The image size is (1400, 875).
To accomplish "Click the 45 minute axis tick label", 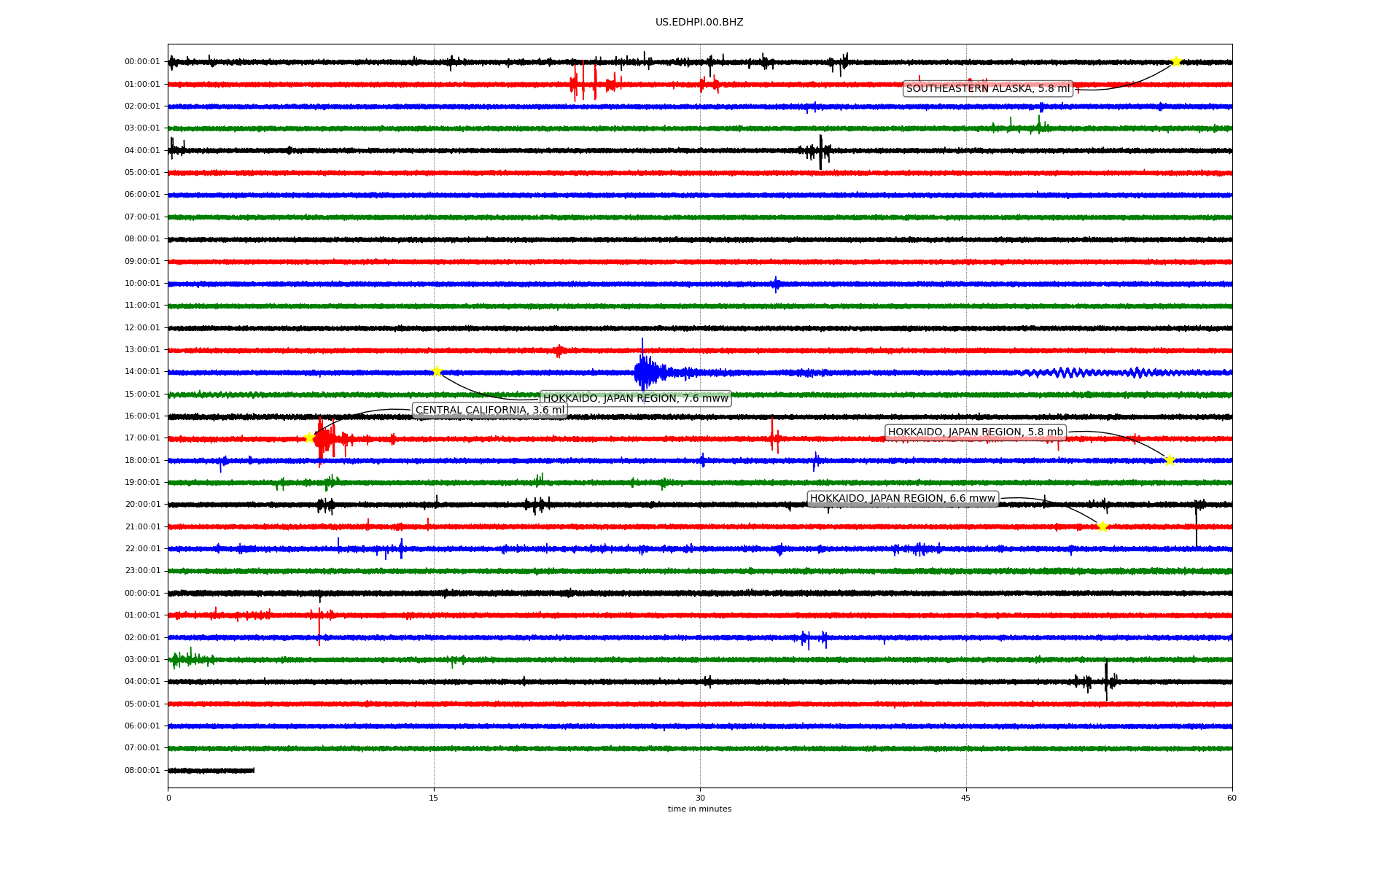I will click(966, 798).
